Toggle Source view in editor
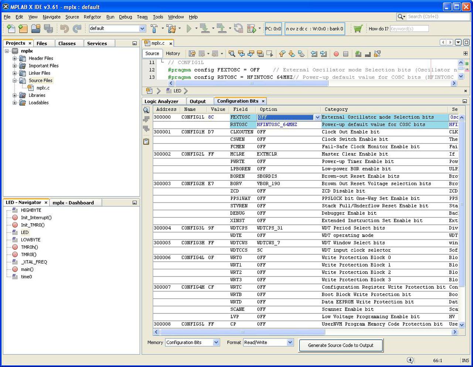The width and height of the screenshot is (473, 367). click(x=152, y=54)
